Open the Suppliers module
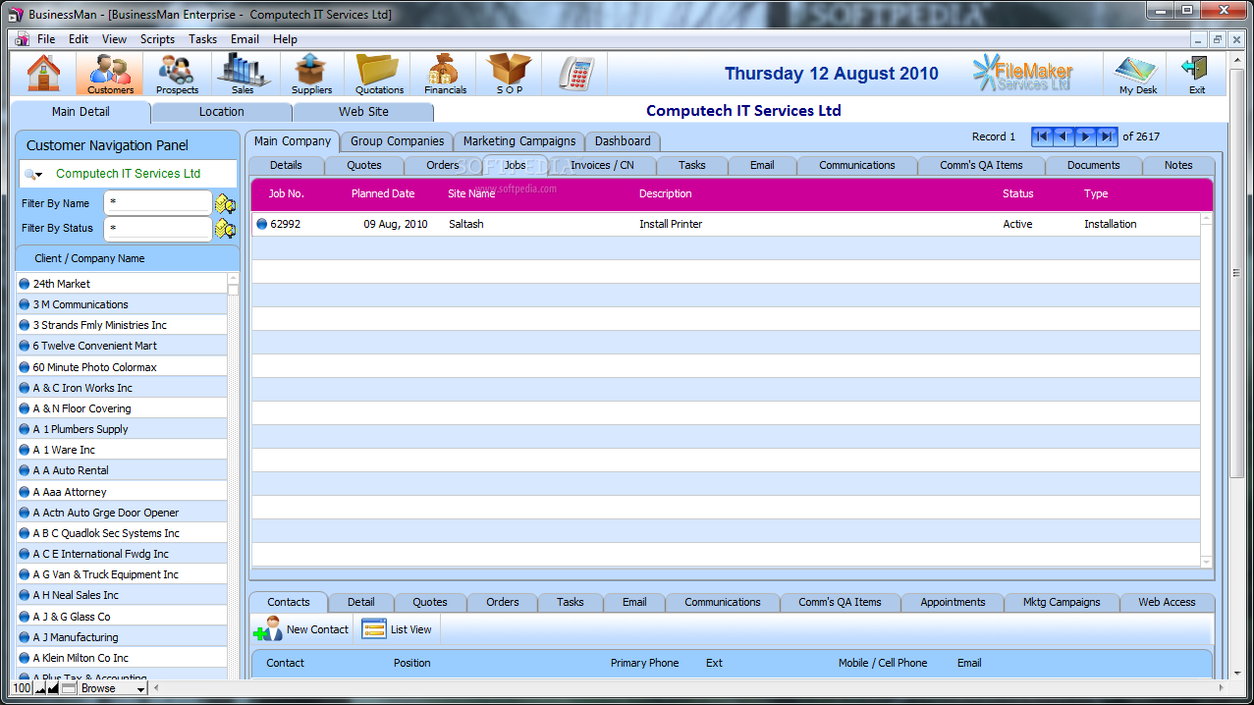1254x705 pixels. click(x=311, y=74)
